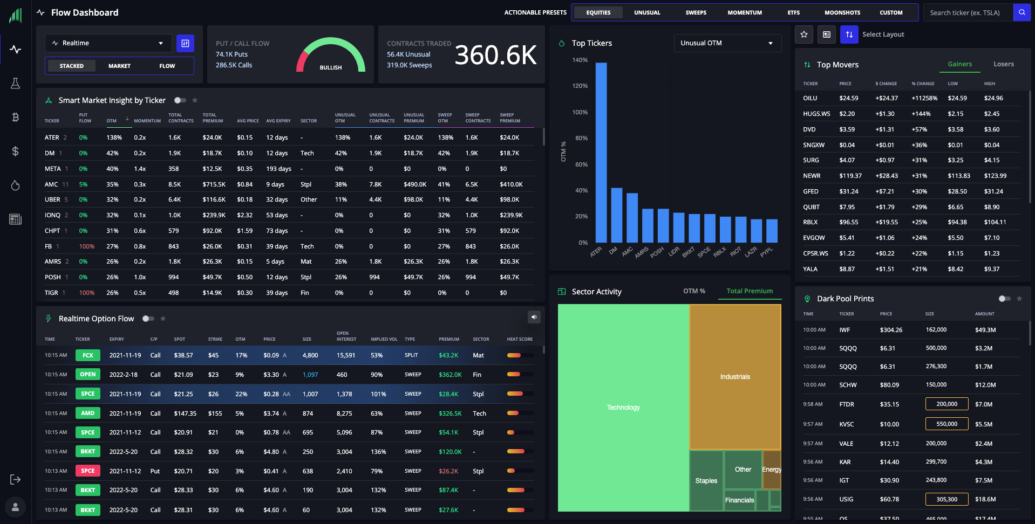Select the MARKET view button
The image size is (1035, 524).
tap(119, 66)
